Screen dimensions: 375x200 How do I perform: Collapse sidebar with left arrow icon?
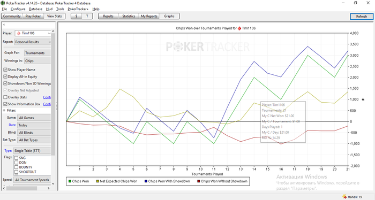pyautogui.click(x=4, y=25)
